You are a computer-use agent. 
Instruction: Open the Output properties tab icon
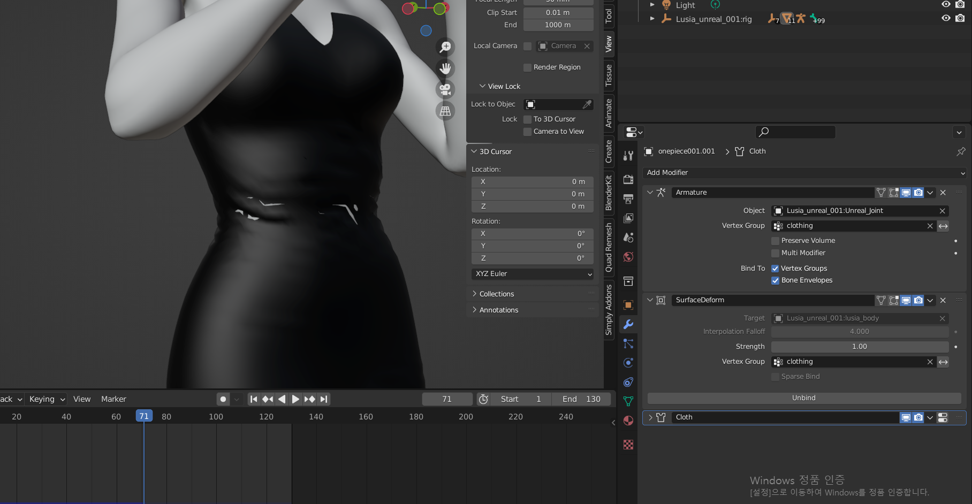pos(628,199)
